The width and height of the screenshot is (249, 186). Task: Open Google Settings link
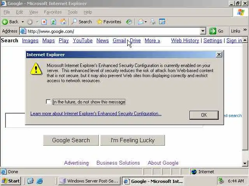click(213, 41)
